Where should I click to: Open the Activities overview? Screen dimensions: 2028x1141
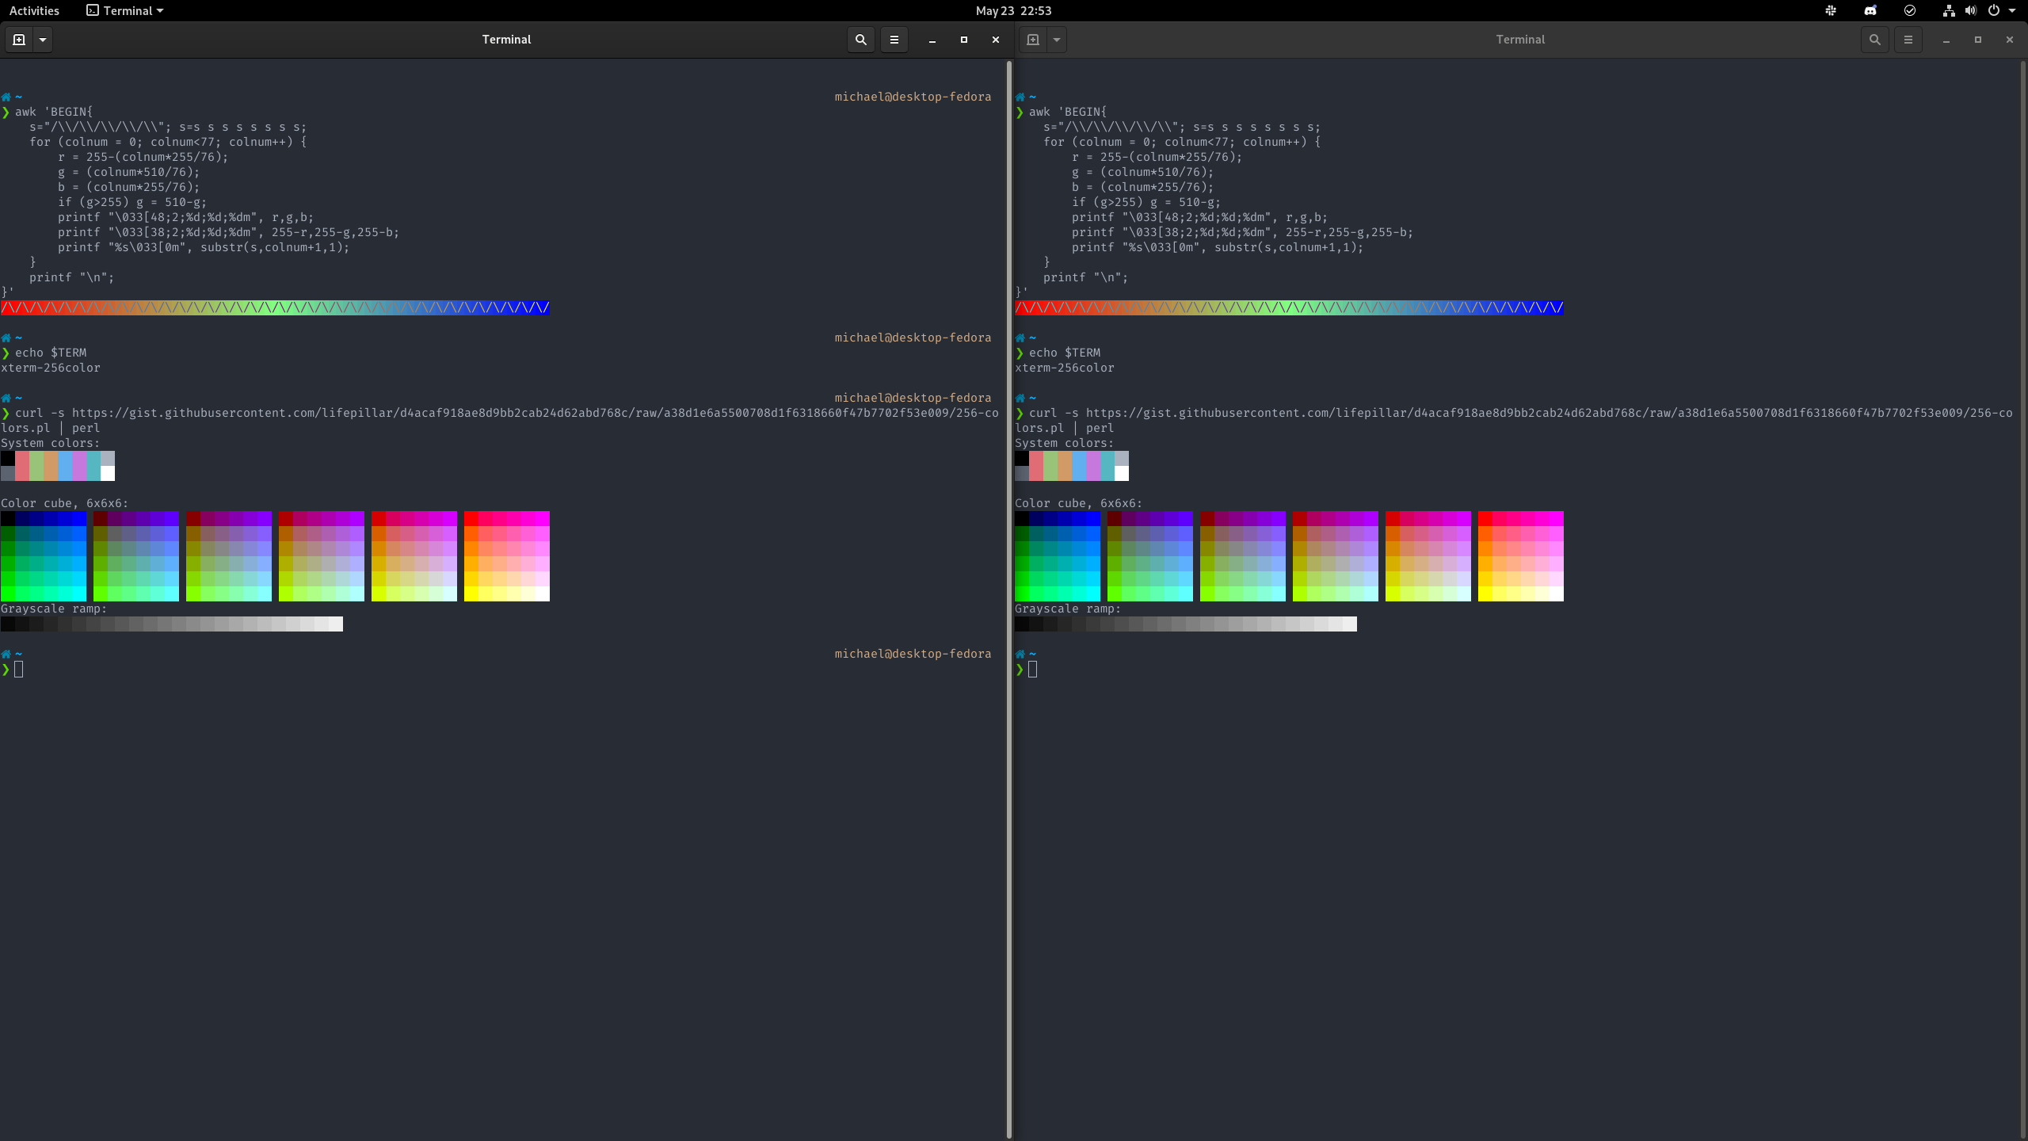coord(34,10)
